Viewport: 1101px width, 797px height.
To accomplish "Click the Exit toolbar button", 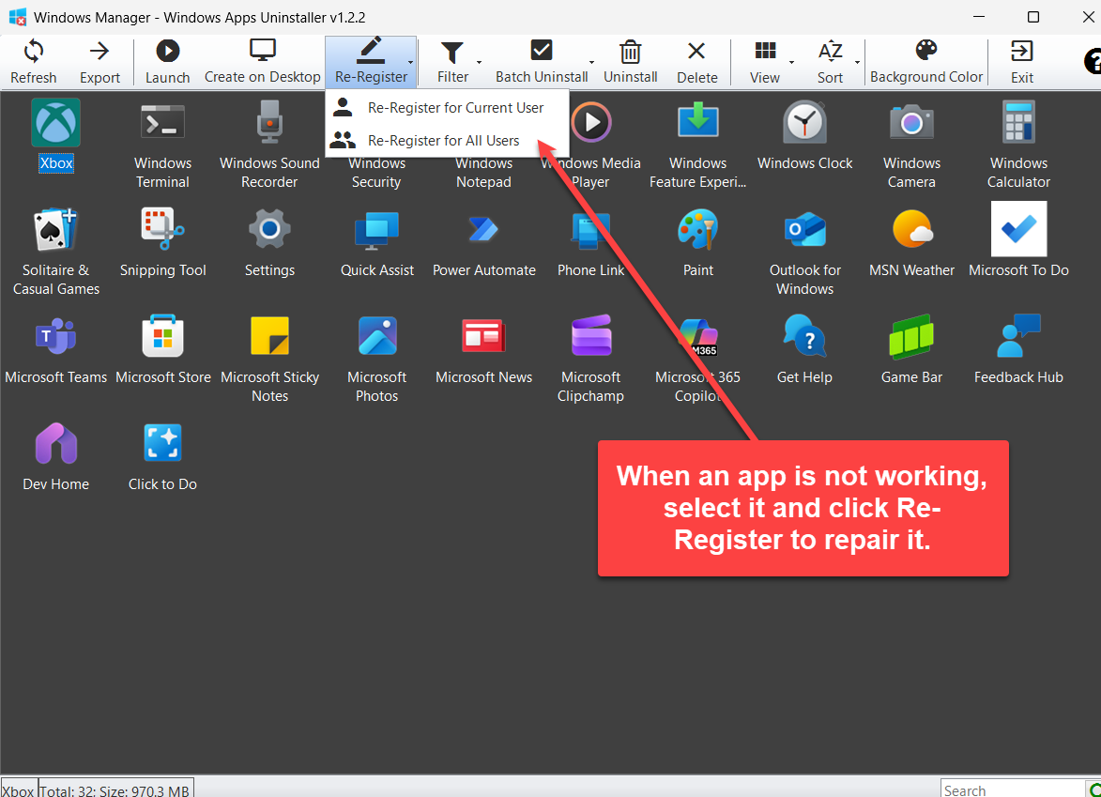I will (1021, 62).
